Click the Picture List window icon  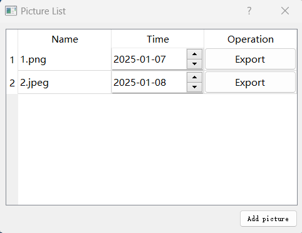coord(11,11)
